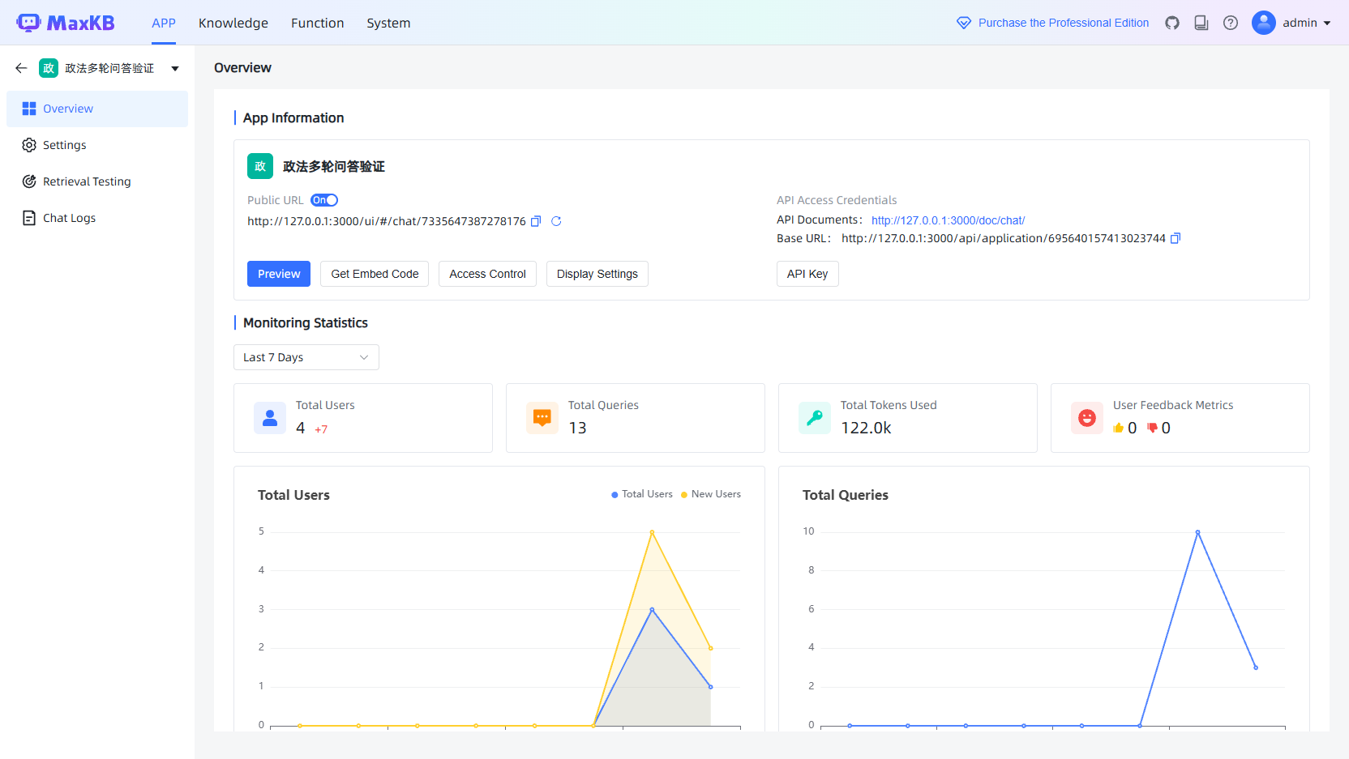Open Chat Logs in the sidebar

coord(97,218)
